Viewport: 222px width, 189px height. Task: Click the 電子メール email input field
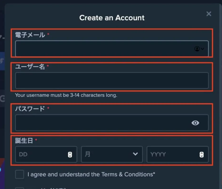(x=112, y=49)
